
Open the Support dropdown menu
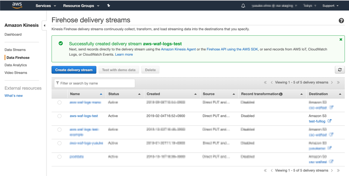(330, 6)
